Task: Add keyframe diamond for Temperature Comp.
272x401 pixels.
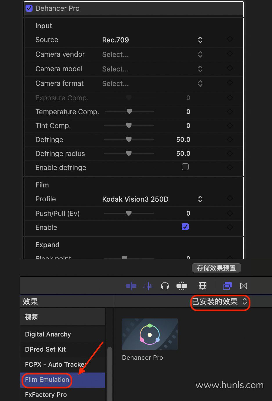Action: tap(230, 112)
